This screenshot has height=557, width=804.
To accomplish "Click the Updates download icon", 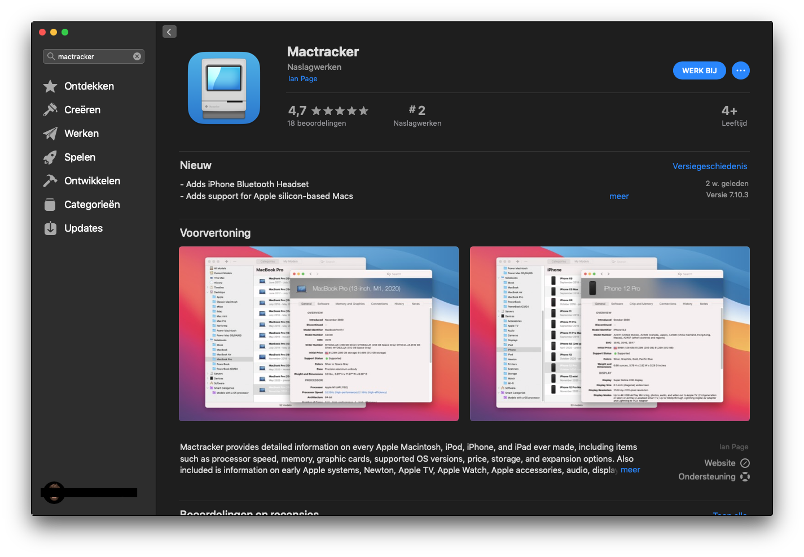I will point(50,228).
